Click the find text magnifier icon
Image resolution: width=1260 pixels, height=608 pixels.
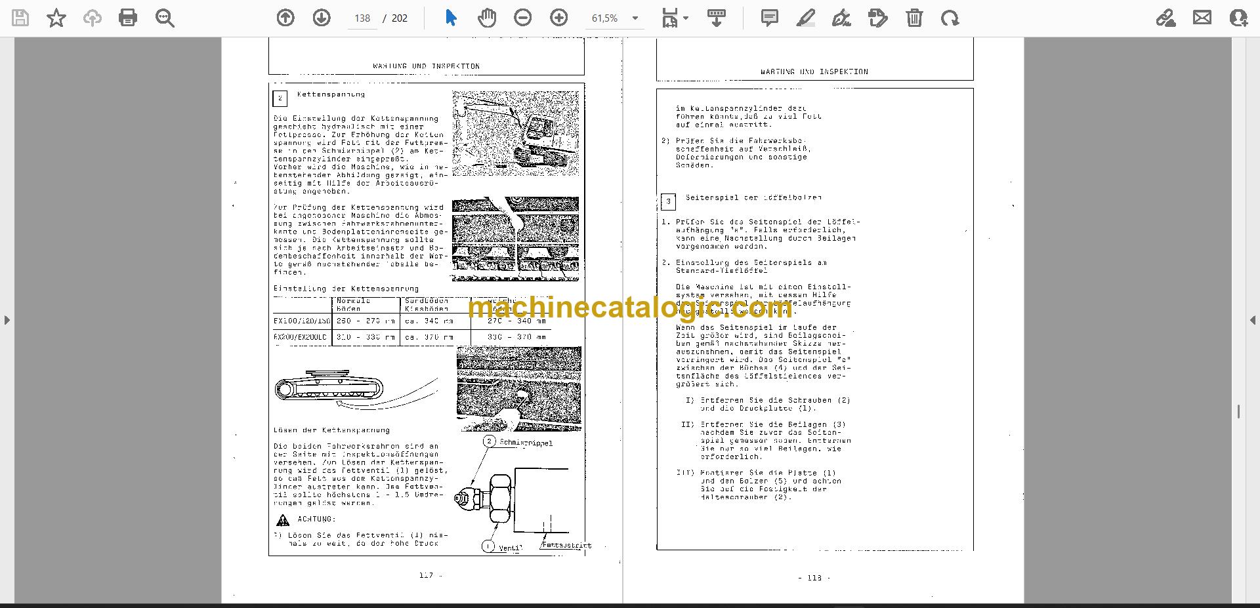coord(165,18)
